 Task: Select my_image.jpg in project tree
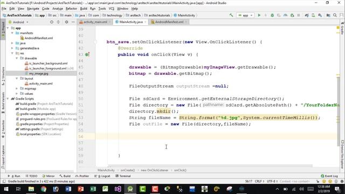[x=38, y=73]
